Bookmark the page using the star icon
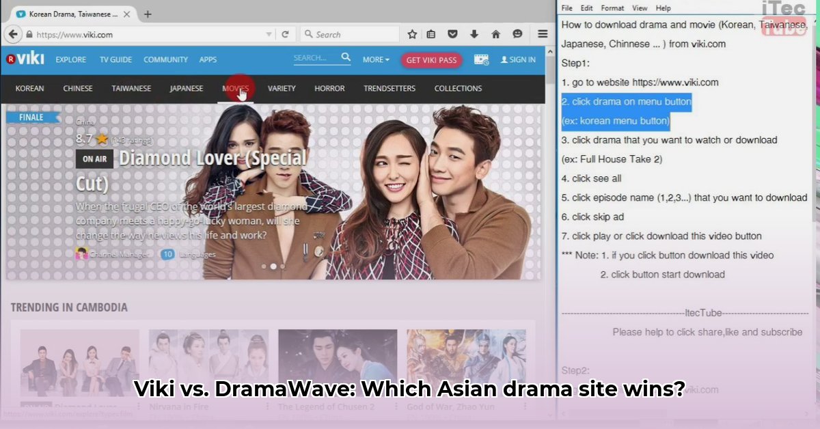Viewport: 820px width, 429px height. pos(412,33)
